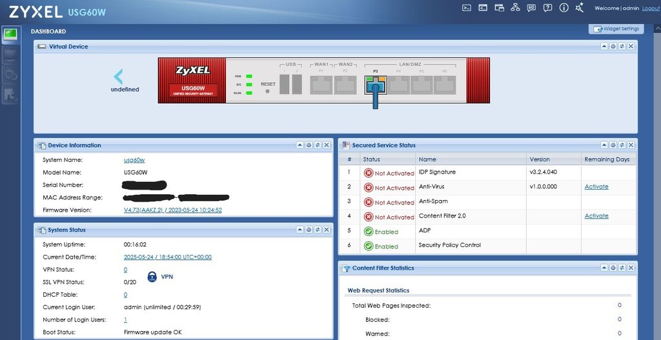Refresh the Device Information widget
Viewport: 661px width, 340px height.
coord(318,145)
